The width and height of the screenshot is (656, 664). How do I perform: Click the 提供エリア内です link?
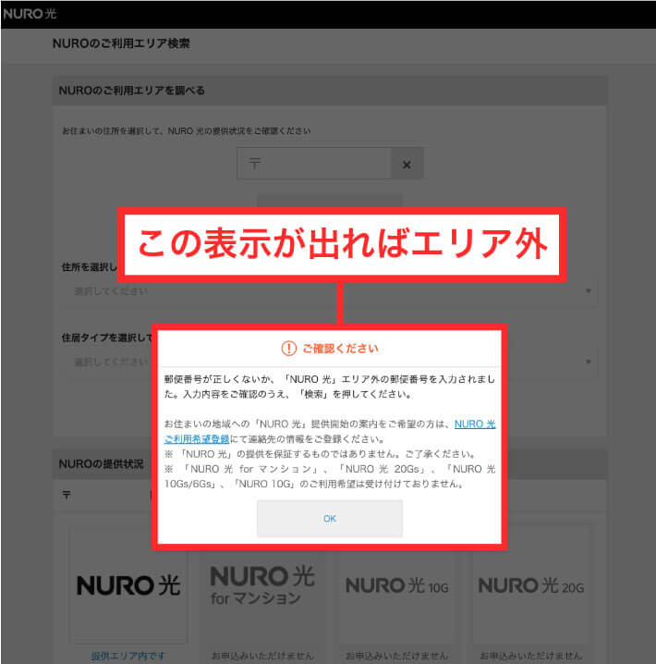click(128, 656)
